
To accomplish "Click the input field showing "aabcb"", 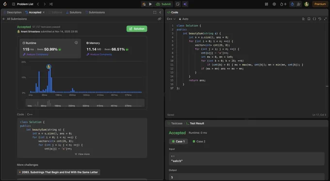I will point(247,159).
